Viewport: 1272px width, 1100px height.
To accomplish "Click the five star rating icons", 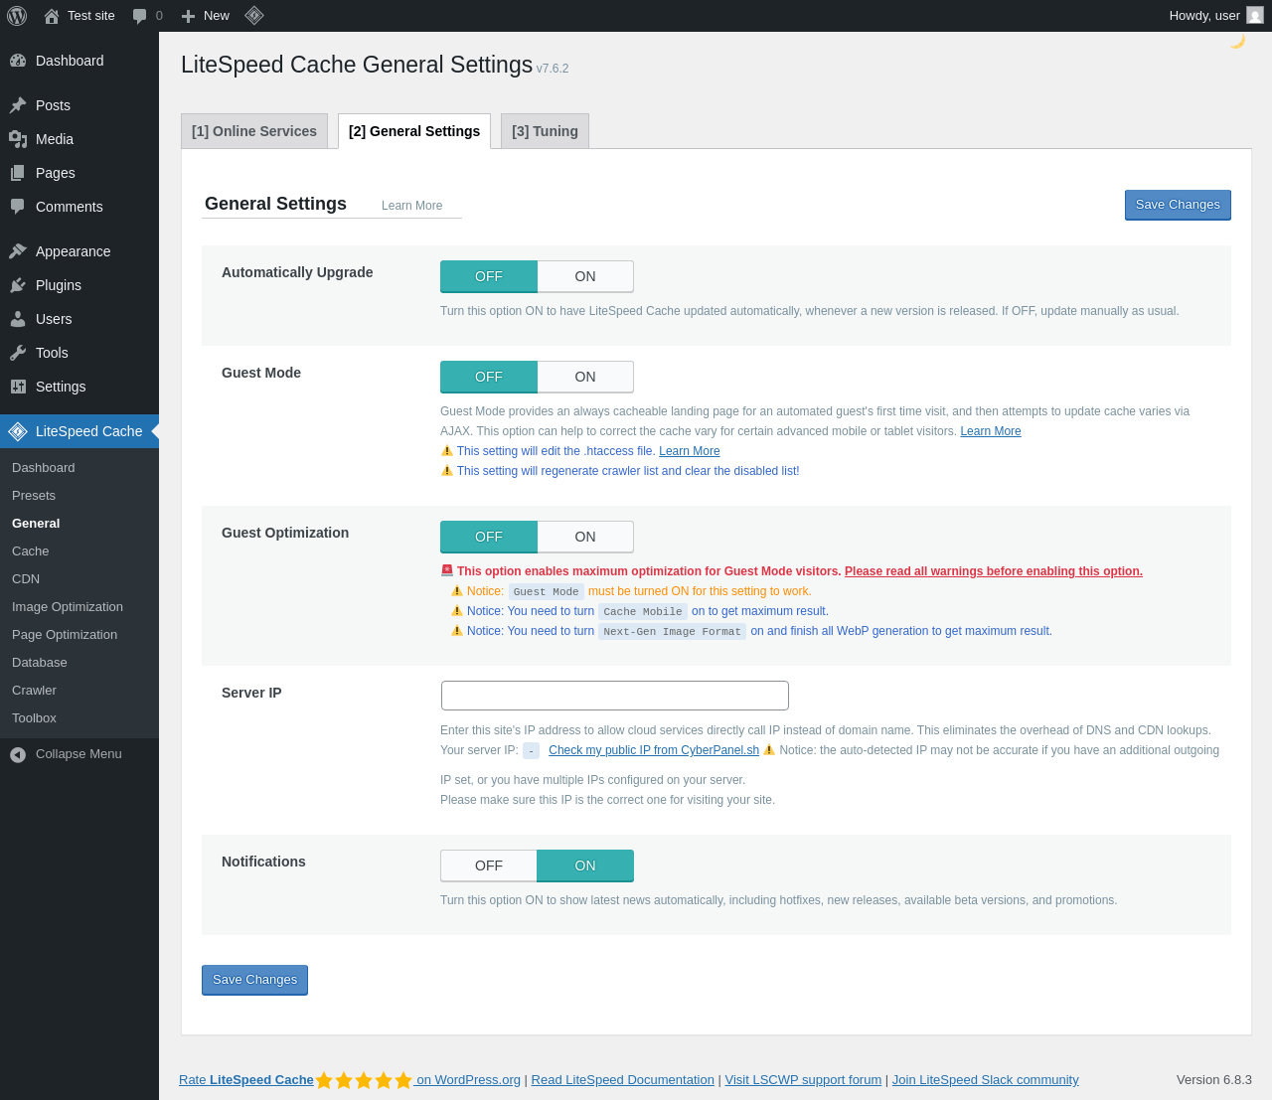I will [364, 1080].
